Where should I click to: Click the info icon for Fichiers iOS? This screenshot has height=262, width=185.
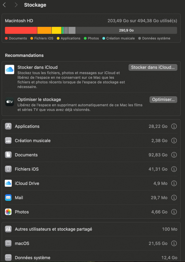point(174,169)
